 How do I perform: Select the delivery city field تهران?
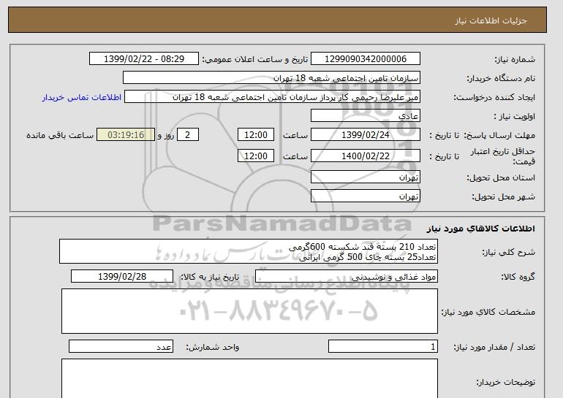tap(365, 196)
